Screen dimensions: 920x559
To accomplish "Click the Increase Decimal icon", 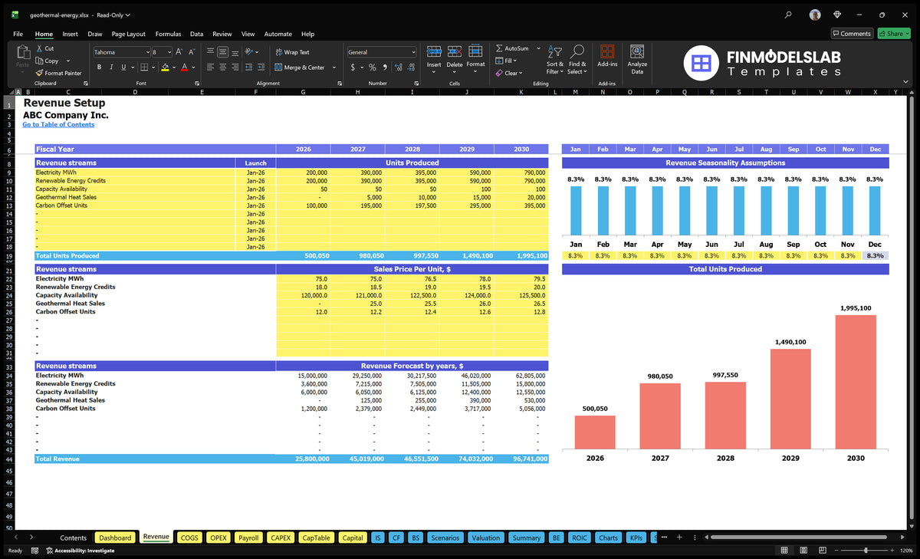I will coord(398,67).
